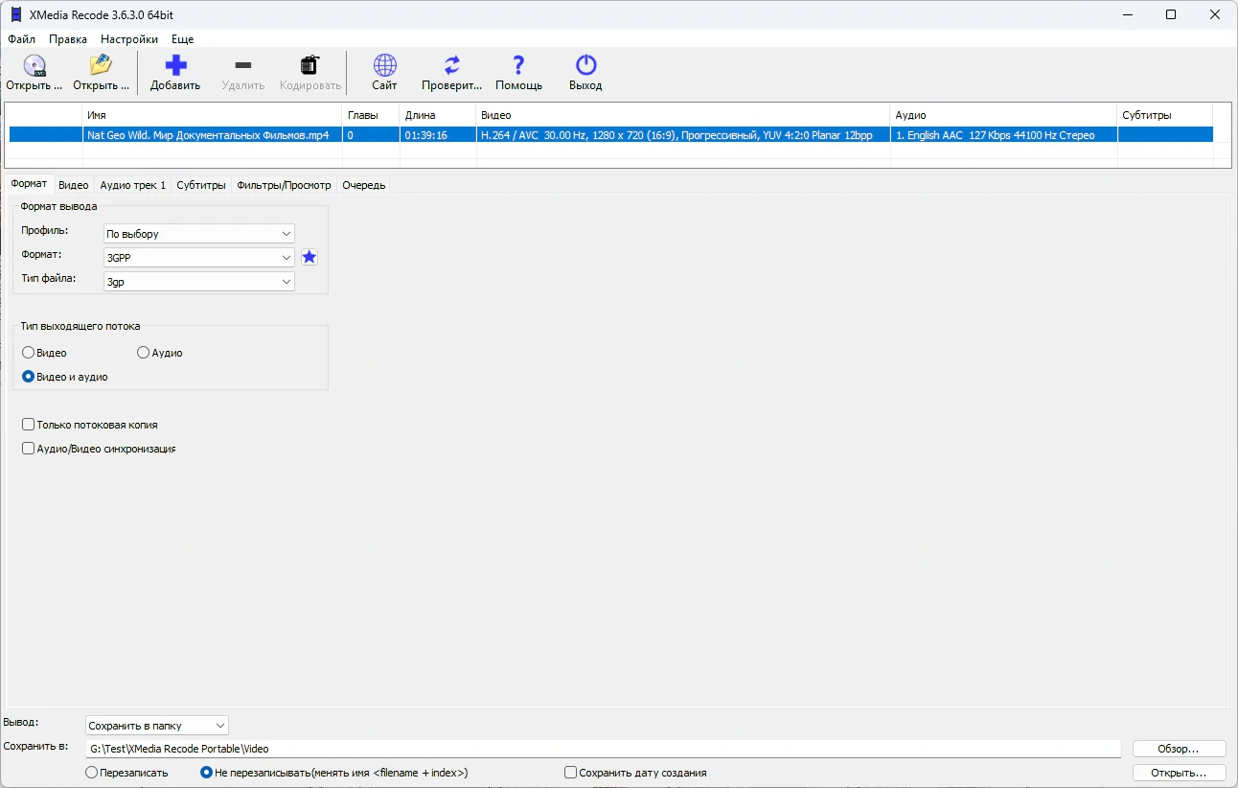Select the Формат tab

point(29,183)
